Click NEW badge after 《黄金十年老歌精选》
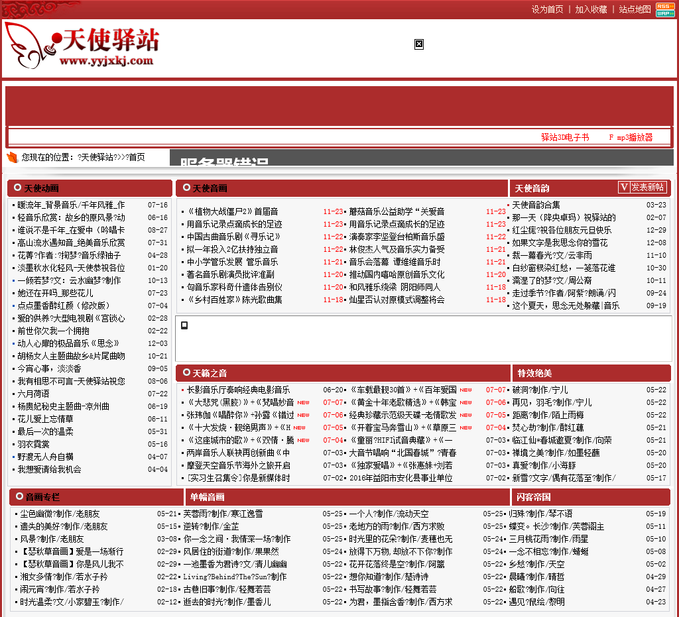Screen dimensions: 679x617 click(x=465, y=402)
